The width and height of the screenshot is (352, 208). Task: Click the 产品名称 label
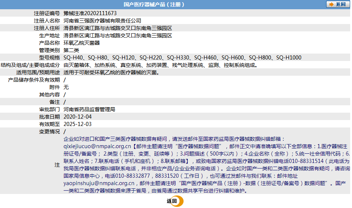49,43
